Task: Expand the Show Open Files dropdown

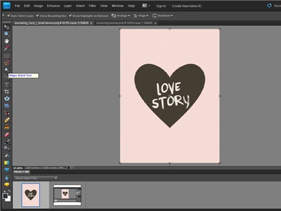Action: [x=36, y=178]
